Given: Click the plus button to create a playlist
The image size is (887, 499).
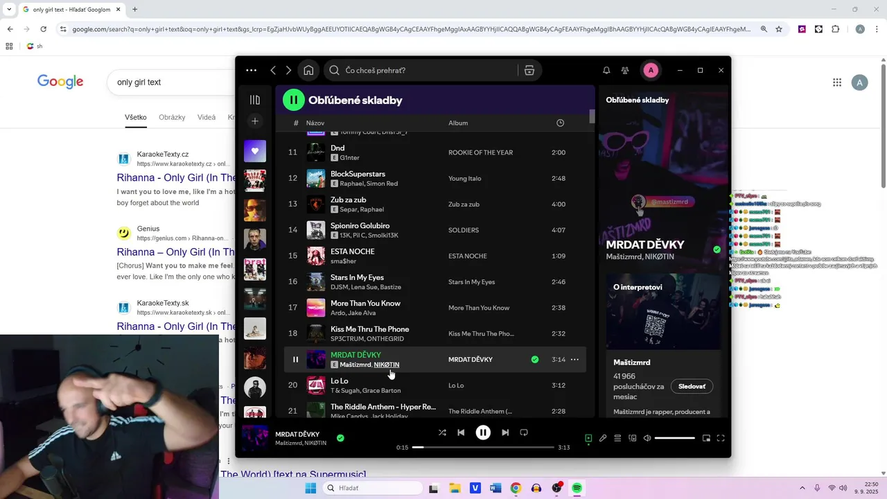Looking at the screenshot, I should point(255,121).
